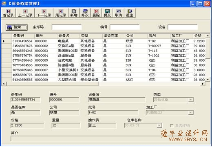This screenshot has width=212, height=147.
Task: Sort by 是否在库 column header
Action: pos(114,36)
